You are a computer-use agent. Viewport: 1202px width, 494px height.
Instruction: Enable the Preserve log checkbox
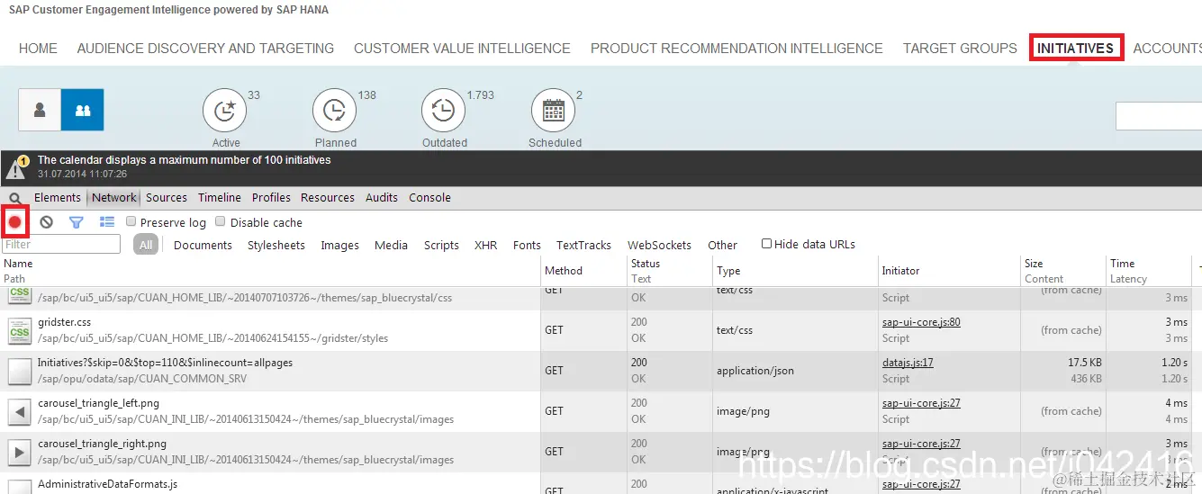point(131,221)
